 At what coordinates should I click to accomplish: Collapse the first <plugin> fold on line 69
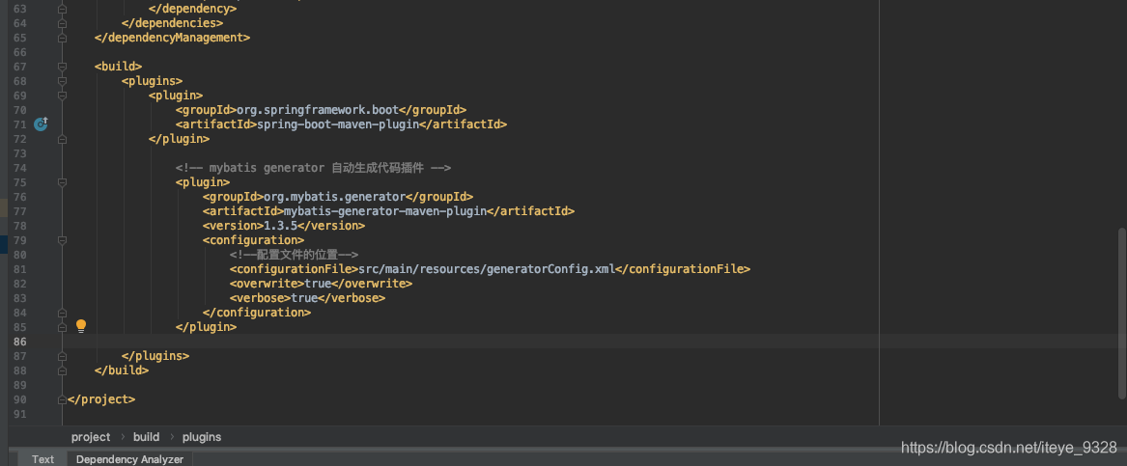click(x=63, y=95)
